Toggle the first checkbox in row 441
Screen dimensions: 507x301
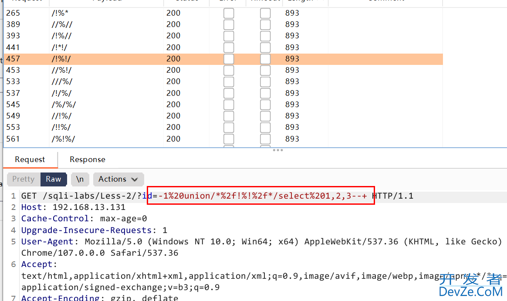229,47
